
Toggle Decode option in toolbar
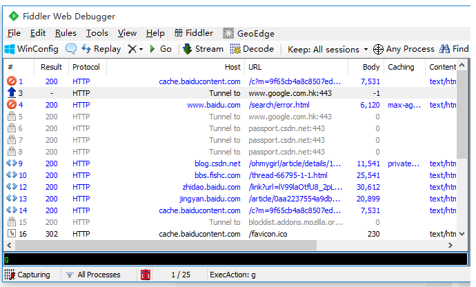click(252, 49)
